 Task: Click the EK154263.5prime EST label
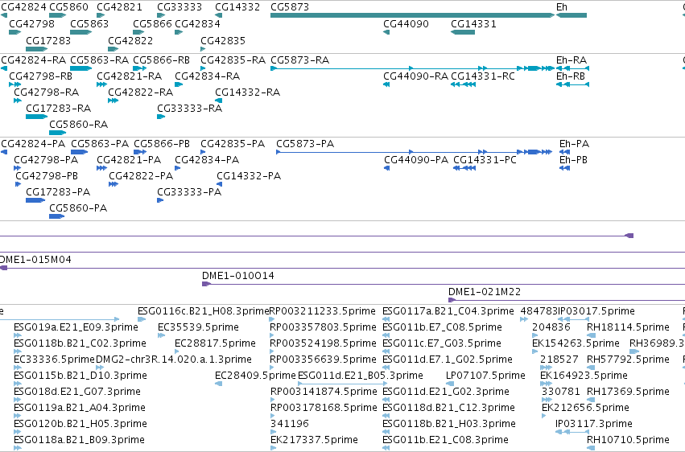point(576,343)
